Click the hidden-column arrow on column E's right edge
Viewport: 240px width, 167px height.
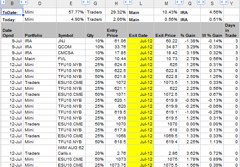84,2
